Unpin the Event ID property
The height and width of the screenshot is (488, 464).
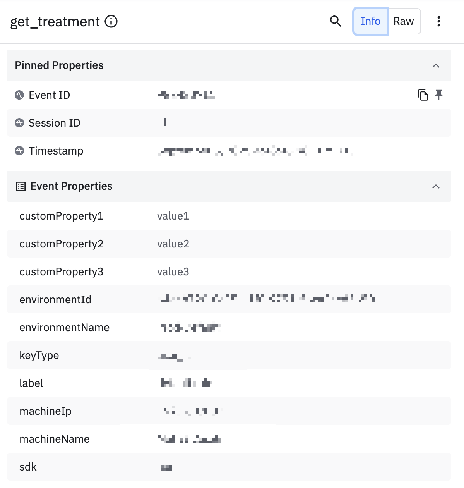tap(439, 95)
